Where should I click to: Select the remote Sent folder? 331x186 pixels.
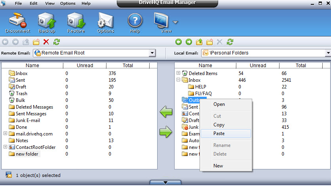[x=17, y=80]
